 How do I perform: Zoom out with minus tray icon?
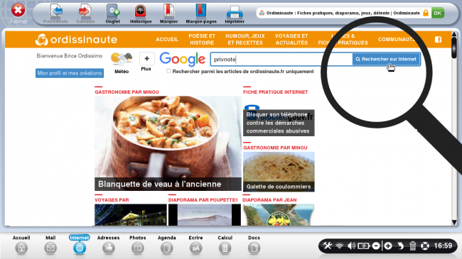376,246
